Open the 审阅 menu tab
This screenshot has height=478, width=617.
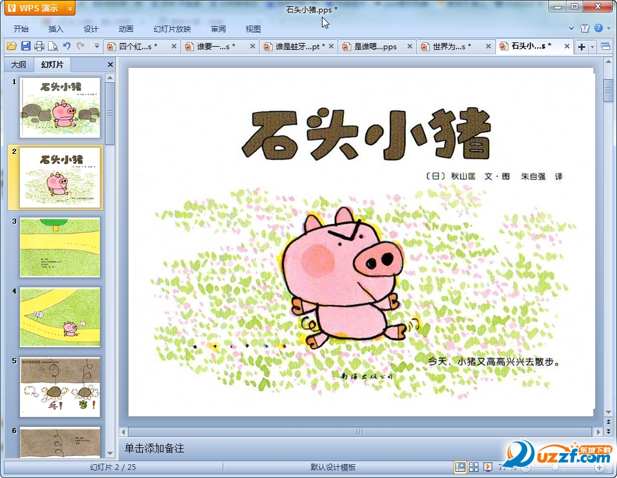(218, 29)
